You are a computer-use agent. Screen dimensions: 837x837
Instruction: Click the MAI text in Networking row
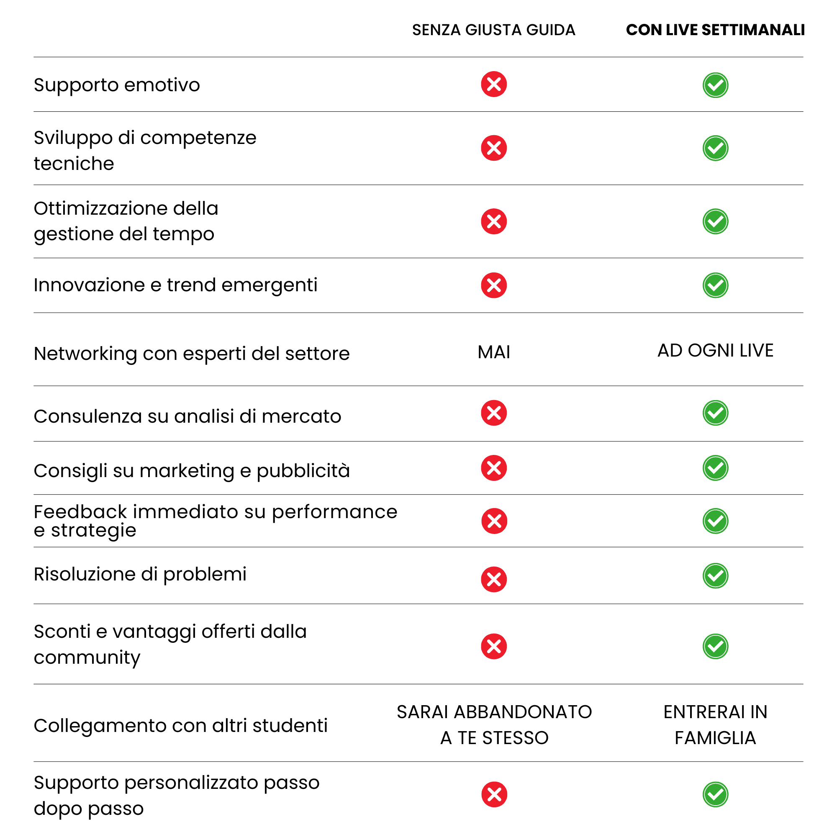tap(493, 352)
